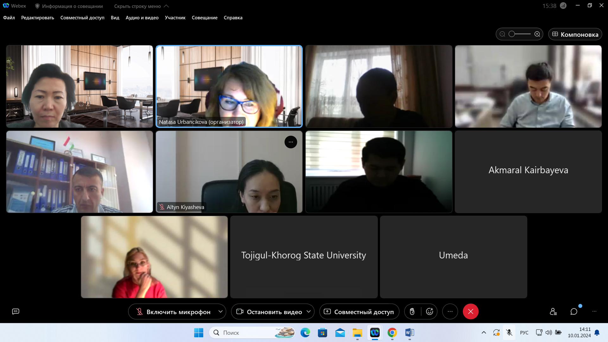Open more options ellipsis in control bar
The height and width of the screenshot is (342, 608).
450,312
